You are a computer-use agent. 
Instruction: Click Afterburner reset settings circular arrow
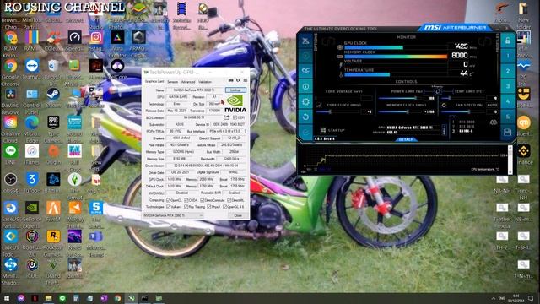(x=305, y=117)
